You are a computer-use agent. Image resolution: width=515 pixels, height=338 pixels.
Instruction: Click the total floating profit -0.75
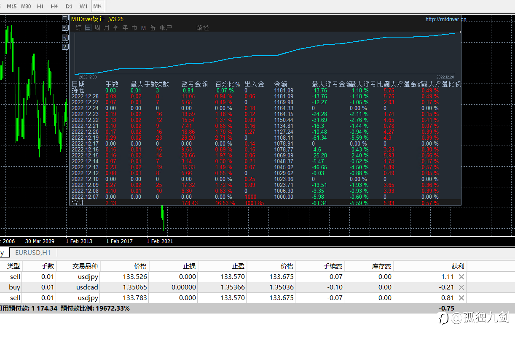click(x=446, y=308)
